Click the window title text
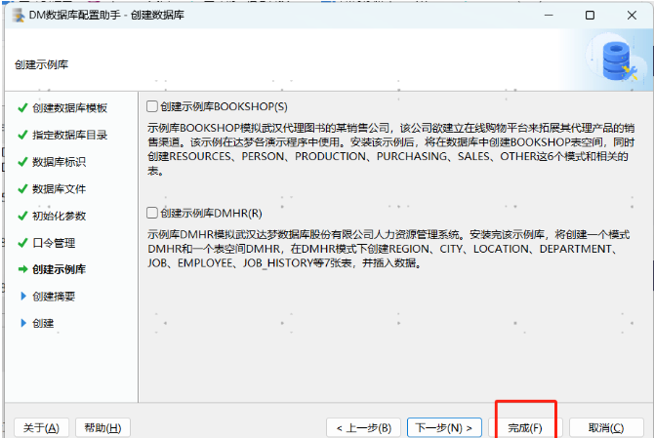Viewport: 654px width, 438px height. [x=106, y=15]
